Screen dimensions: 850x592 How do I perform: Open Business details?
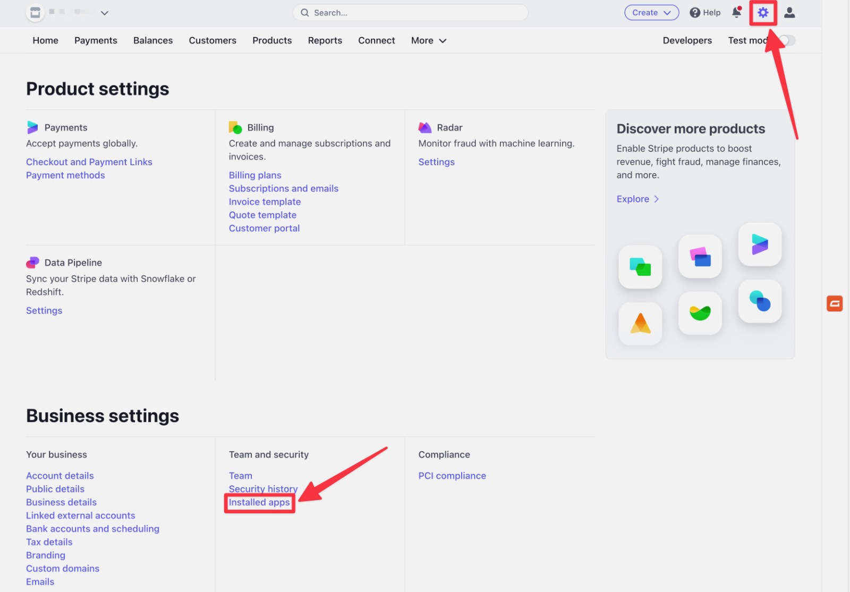click(62, 502)
